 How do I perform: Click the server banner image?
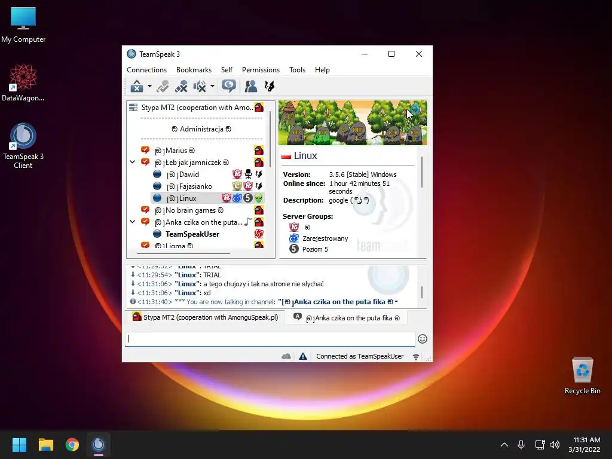353,123
